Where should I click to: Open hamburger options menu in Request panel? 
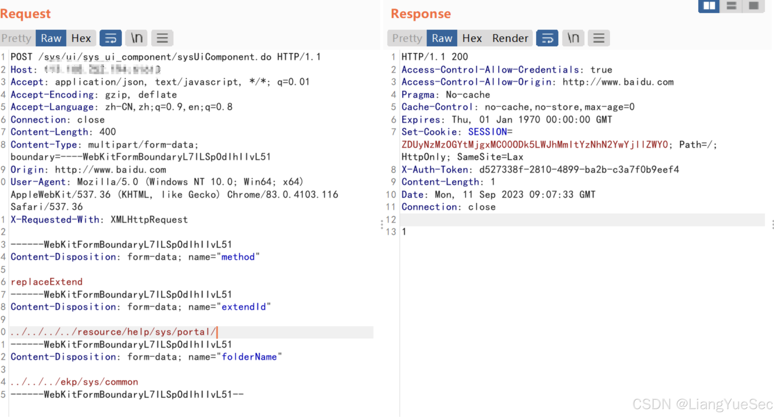pyautogui.click(x=162, y=38)
